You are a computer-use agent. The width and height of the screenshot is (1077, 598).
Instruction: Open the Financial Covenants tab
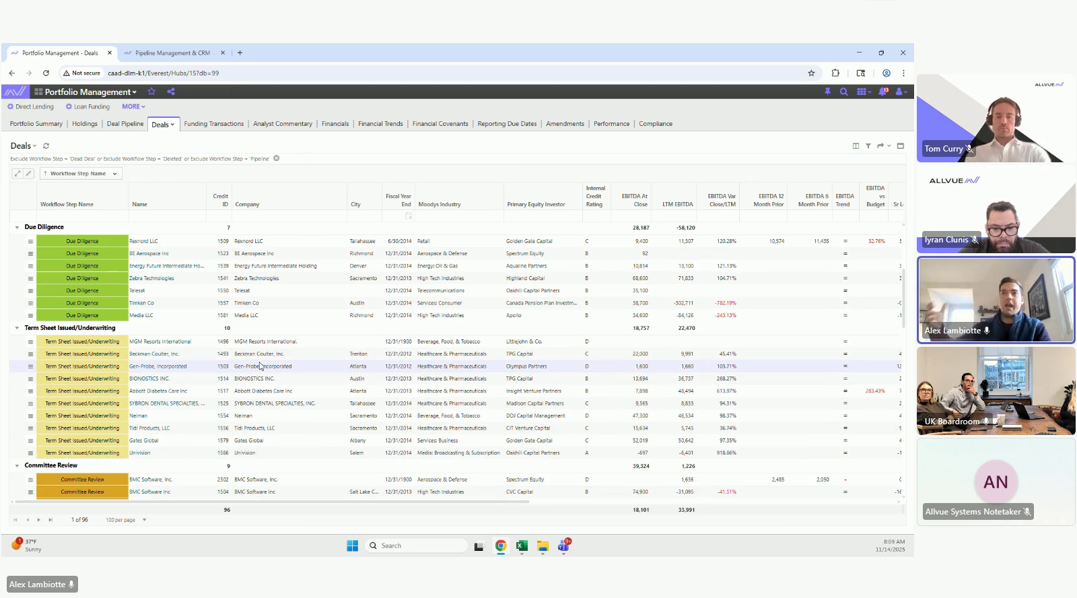pyautogui.click(x=440, y=124)
